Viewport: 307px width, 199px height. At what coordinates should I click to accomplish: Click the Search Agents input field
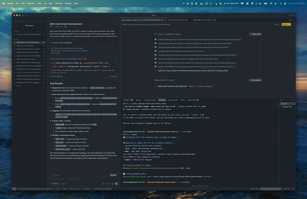coord(29,21)
